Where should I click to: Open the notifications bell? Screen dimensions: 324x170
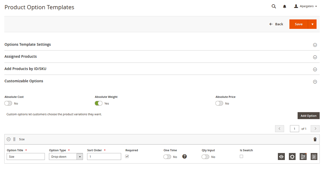click(x=284, y=6)
